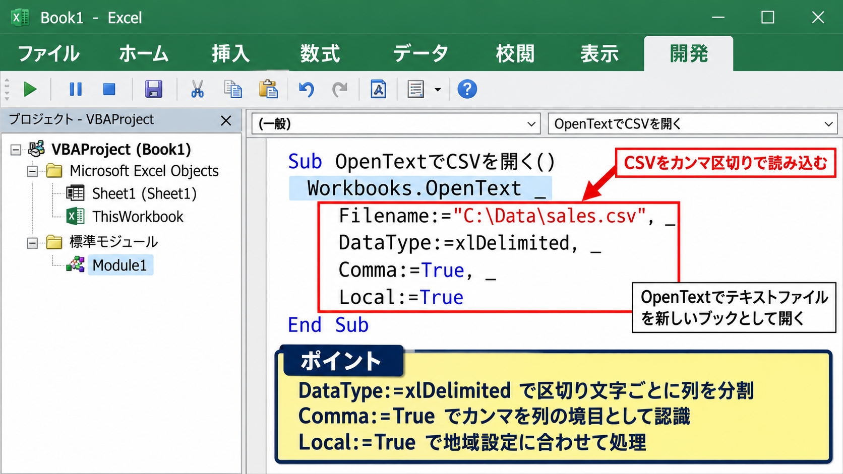Open the 挿入 tab
The height and width of the screenshot is (474, 843).
point(230,53)
